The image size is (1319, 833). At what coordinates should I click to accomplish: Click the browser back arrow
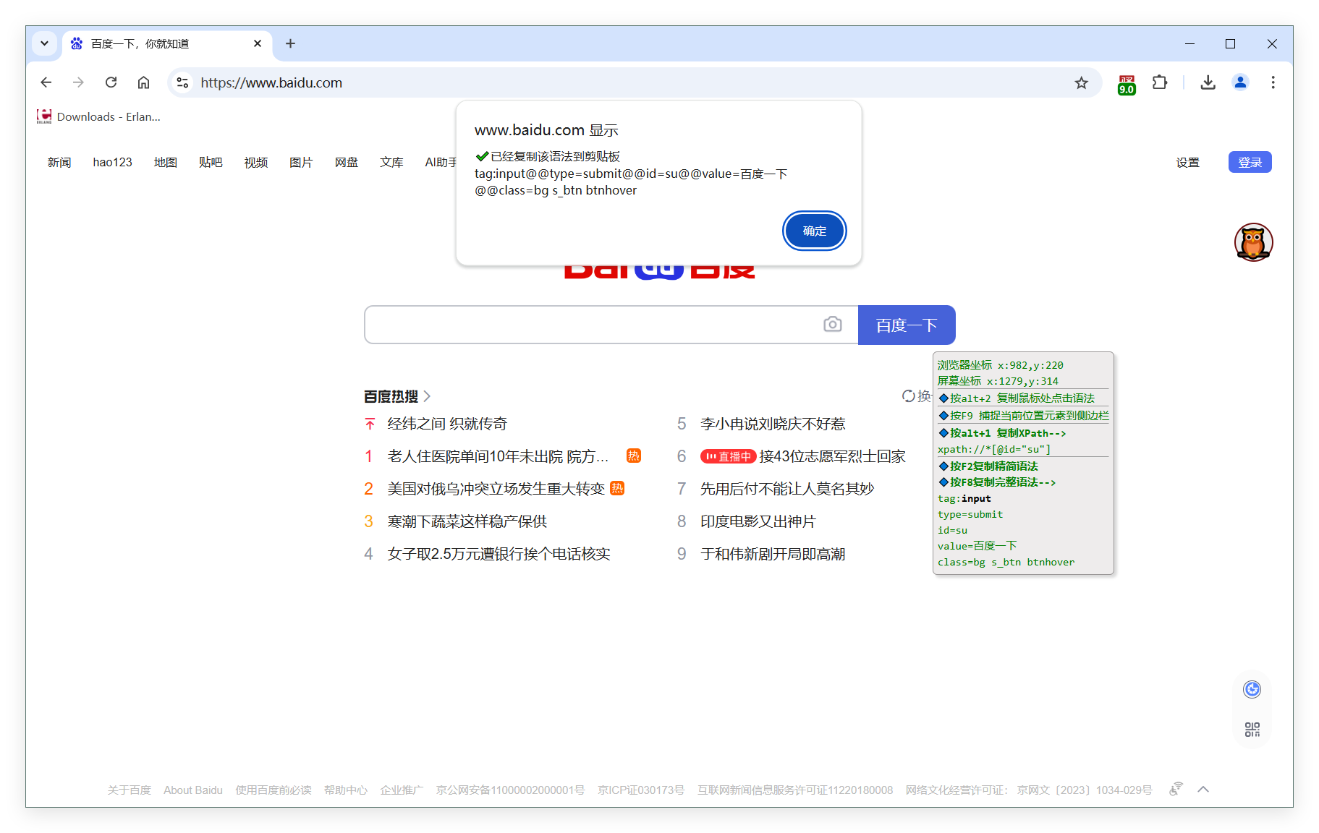click(46, 82)
